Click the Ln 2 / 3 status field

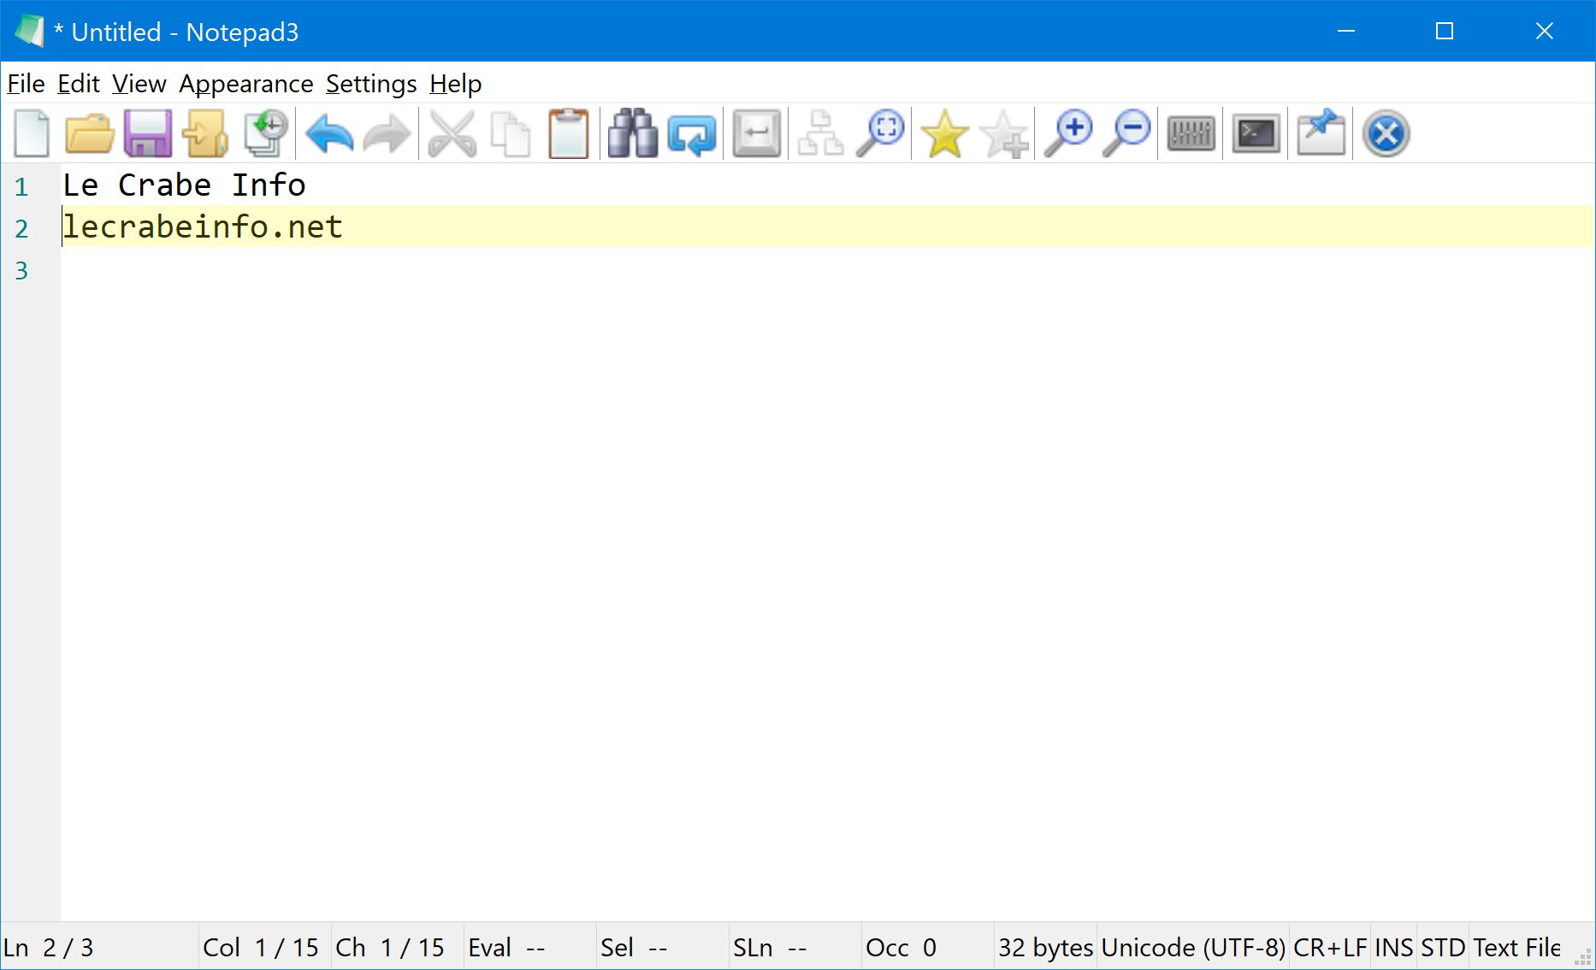[99, 947]
